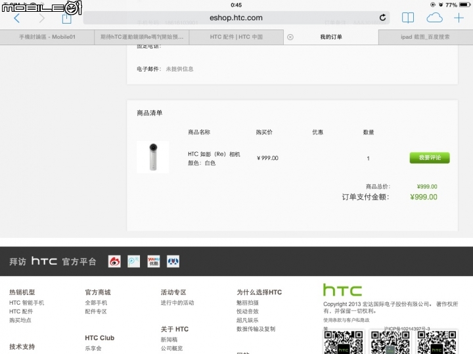Open the Renren icon
473x354 pixels.
coord(173,262)
